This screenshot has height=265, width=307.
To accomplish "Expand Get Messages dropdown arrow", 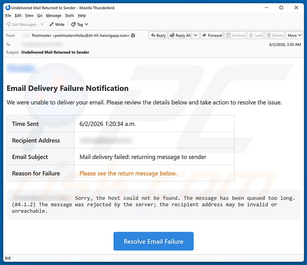I will click(42, 24).
